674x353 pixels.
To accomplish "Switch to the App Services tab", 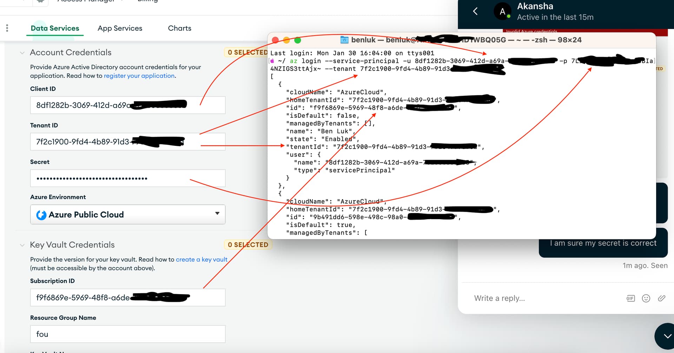I will [x=120, y=28].
